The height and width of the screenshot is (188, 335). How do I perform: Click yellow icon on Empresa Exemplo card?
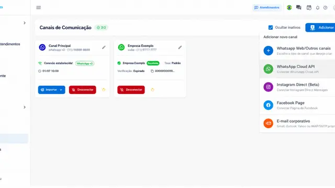click(152, 90)
